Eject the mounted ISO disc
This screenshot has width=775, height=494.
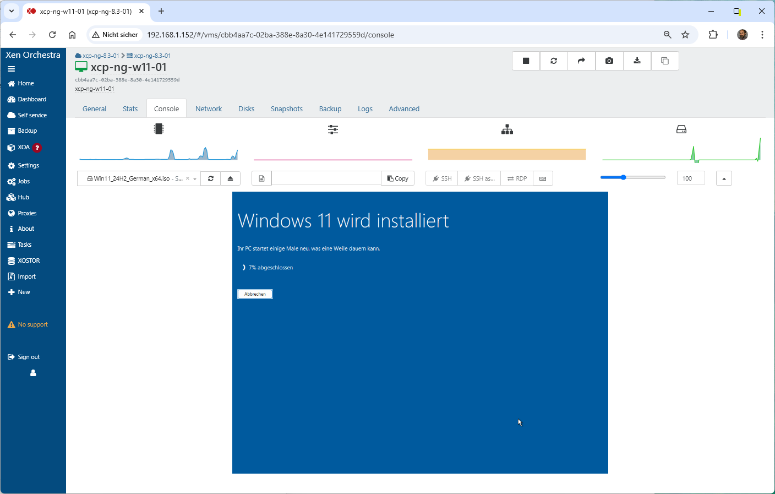tap(230, 178)
